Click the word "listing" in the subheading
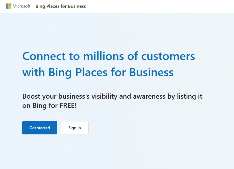 point(186,96)
